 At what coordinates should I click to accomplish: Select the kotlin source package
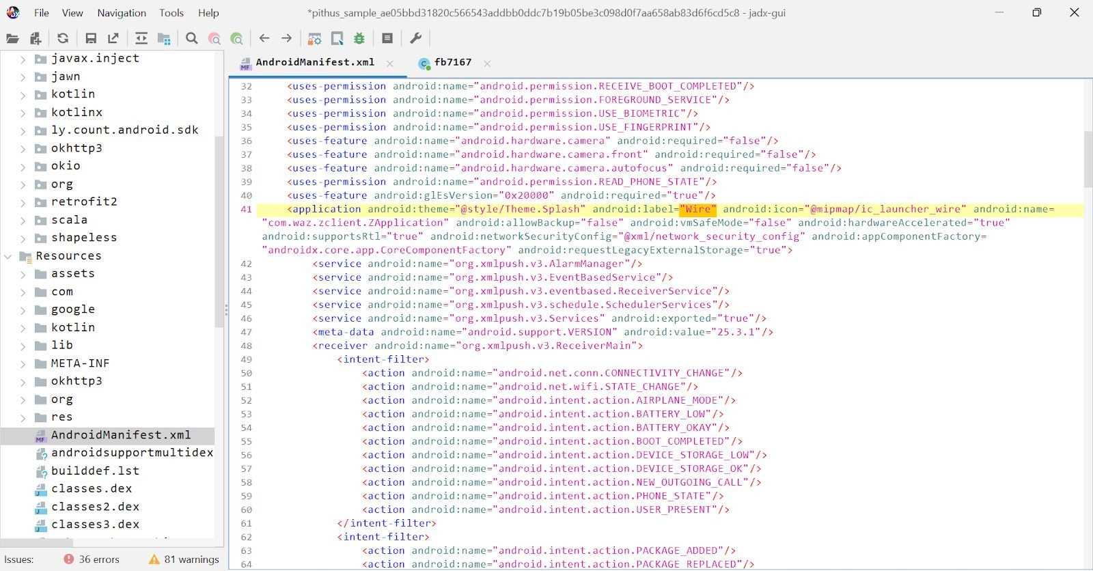click(x=73, y=94)
